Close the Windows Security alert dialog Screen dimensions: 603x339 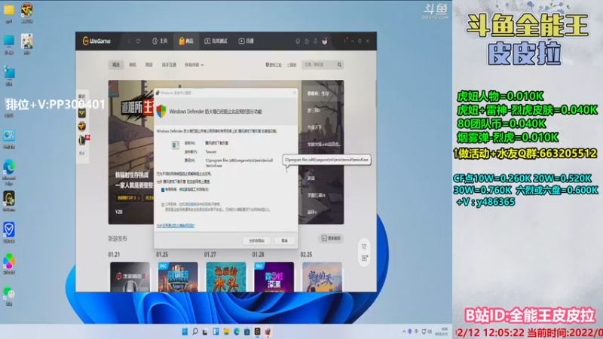coord(295,93)
